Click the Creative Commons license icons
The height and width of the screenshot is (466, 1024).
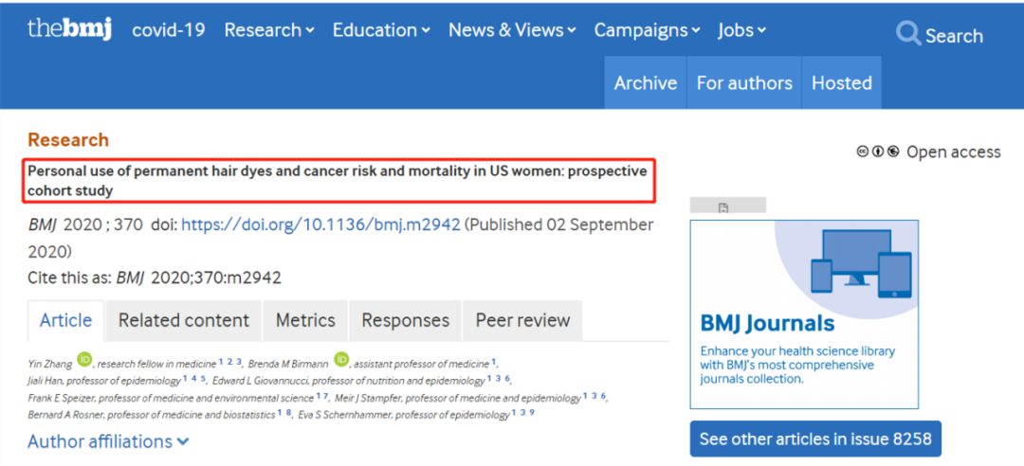(878, 152)
